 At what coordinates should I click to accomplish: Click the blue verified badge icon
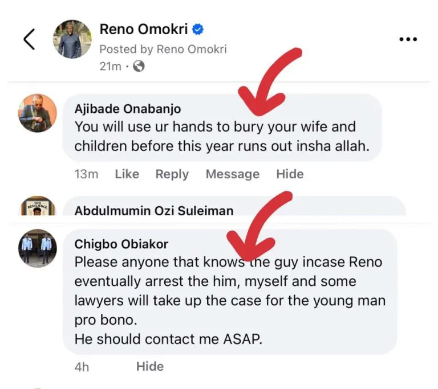pyautogui.click(x=199, y=30)
